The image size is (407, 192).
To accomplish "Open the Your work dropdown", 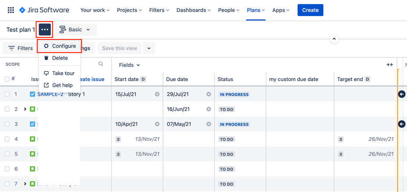I will (x=95, y=10).
